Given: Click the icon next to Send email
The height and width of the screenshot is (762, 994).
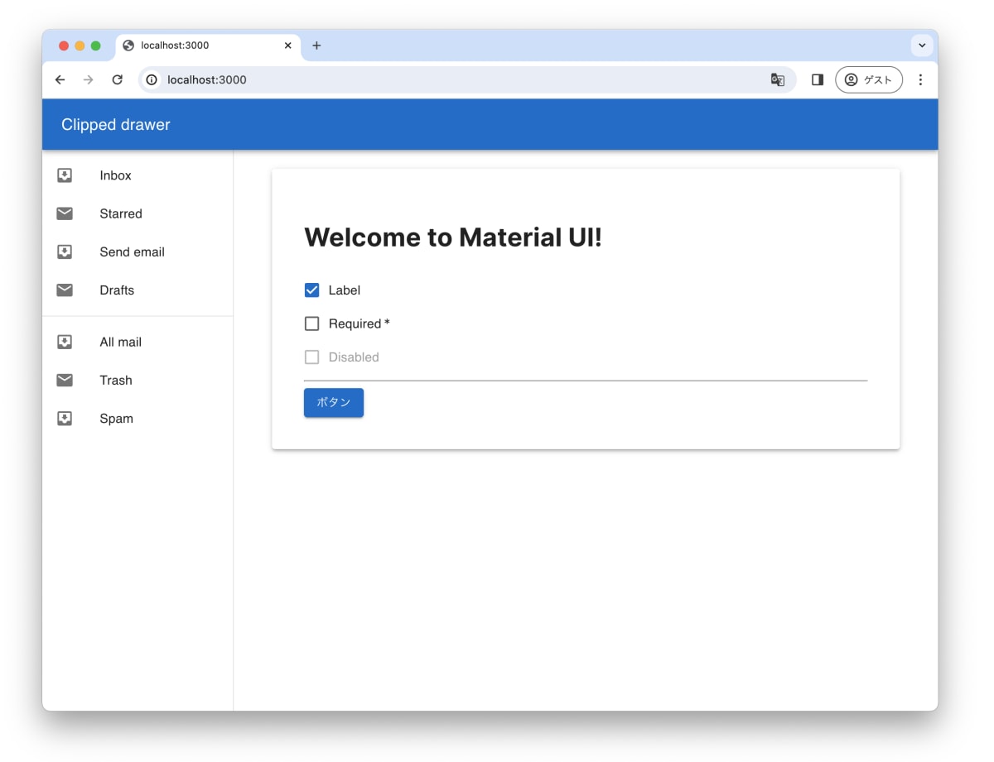Looking at the screenshot, I should (65, 252).
